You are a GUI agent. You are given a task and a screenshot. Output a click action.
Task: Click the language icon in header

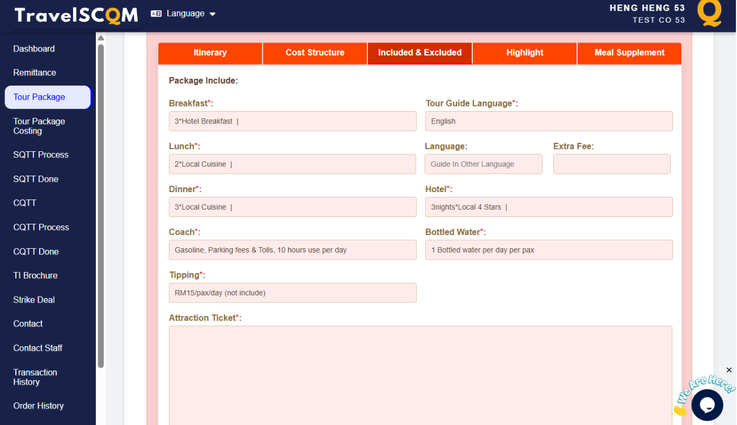pos(156,14)
